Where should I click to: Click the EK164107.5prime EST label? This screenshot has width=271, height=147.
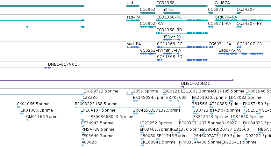[x=98, y=110]
